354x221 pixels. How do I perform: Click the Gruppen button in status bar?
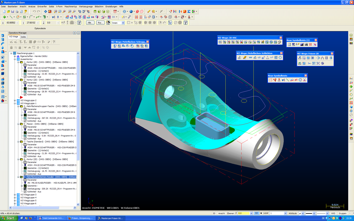point(342,213)
